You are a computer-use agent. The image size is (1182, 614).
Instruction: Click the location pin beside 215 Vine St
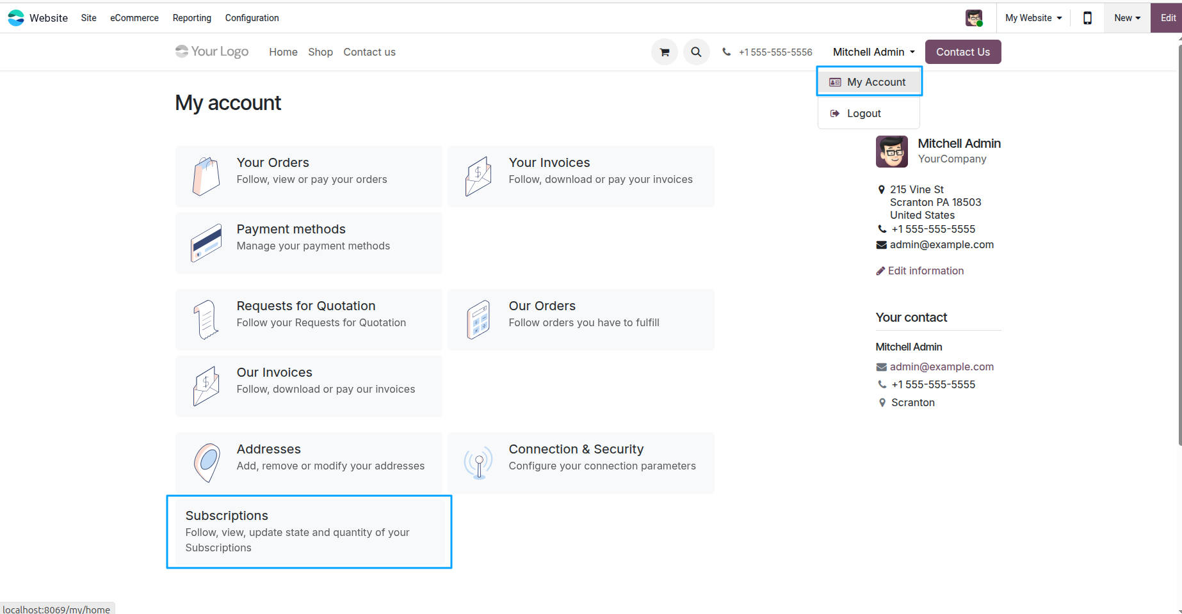tap(882, 189)
